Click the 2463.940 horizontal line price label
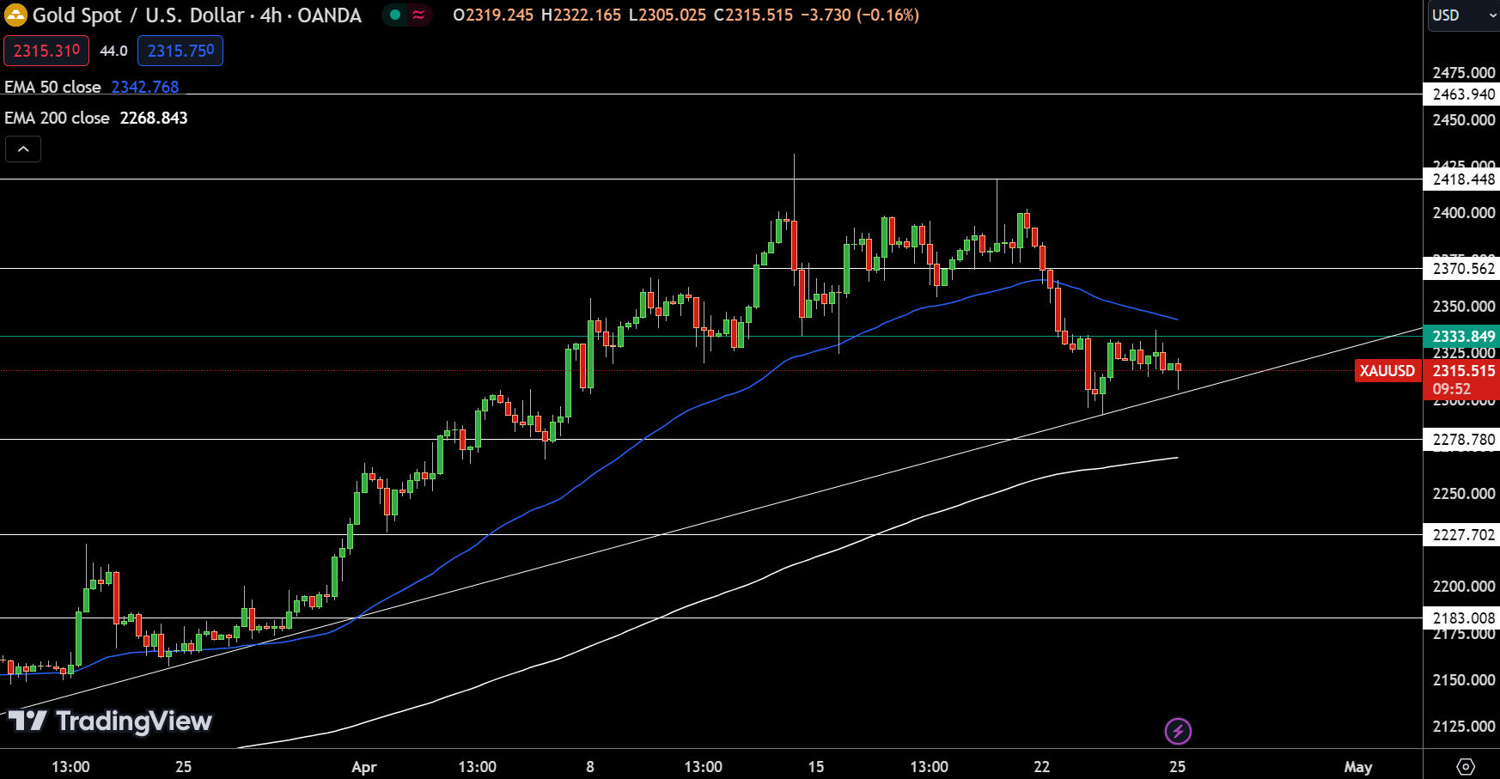The height and width of the screenshot is (779, 1500). coord(1462,94)
